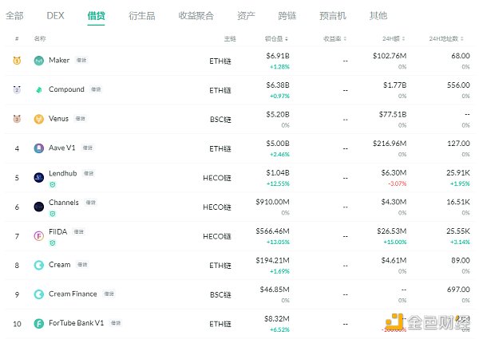Viewport: 479px width, 339px height.
Task: Sort by the 锁仓量 column
Action: click(276, 38)
